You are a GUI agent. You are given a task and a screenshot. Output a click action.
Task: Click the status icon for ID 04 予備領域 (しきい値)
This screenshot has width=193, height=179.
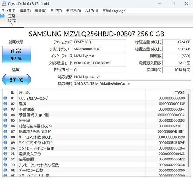(x=5, y=115)
